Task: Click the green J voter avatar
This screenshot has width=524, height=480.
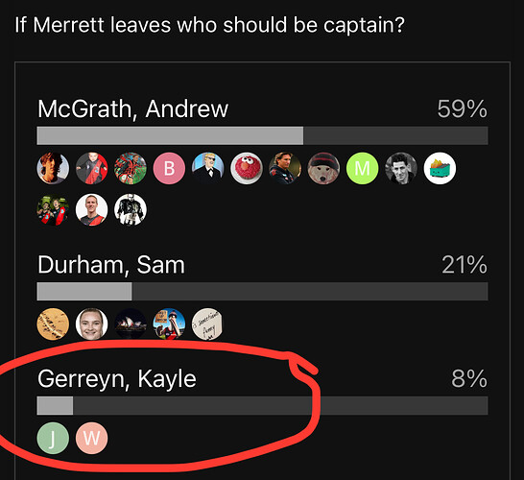Action: 53,438
